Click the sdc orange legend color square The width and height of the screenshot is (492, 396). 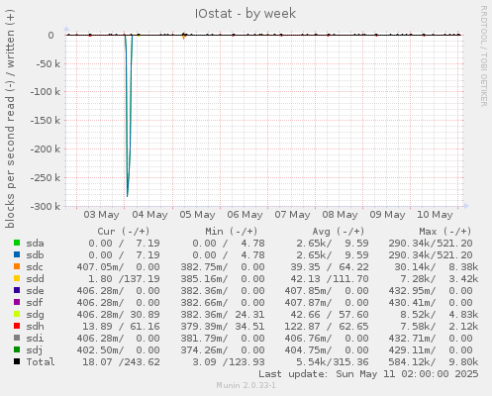pos(17,266)
